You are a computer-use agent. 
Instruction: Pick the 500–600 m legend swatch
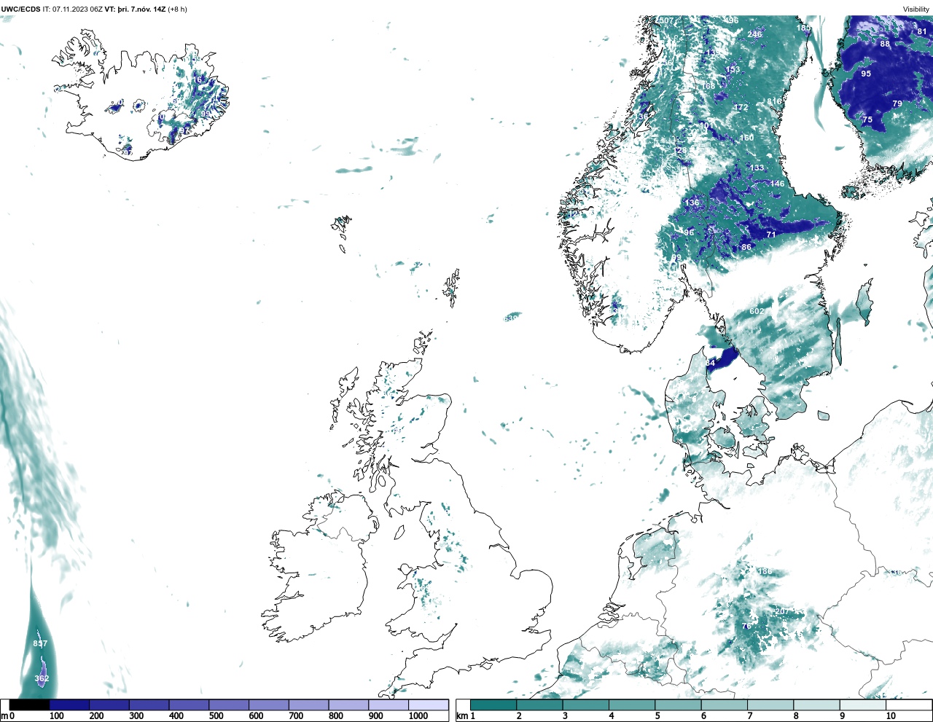229,705
